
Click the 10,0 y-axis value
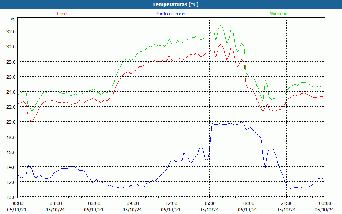click(12, 197)
